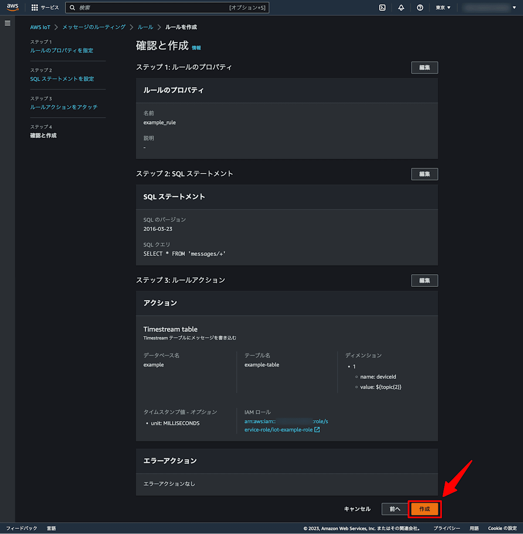Edit step 1 rule properties
Viewport: 523px width, 534px height.
(x=425, y=68)
